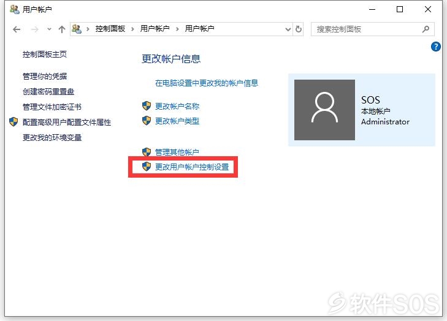The image size is (447, 321).
Task: Click shield icon beside 配置高级用户配置文件属性
Action: pyautogui.click(x=13, y=122)
